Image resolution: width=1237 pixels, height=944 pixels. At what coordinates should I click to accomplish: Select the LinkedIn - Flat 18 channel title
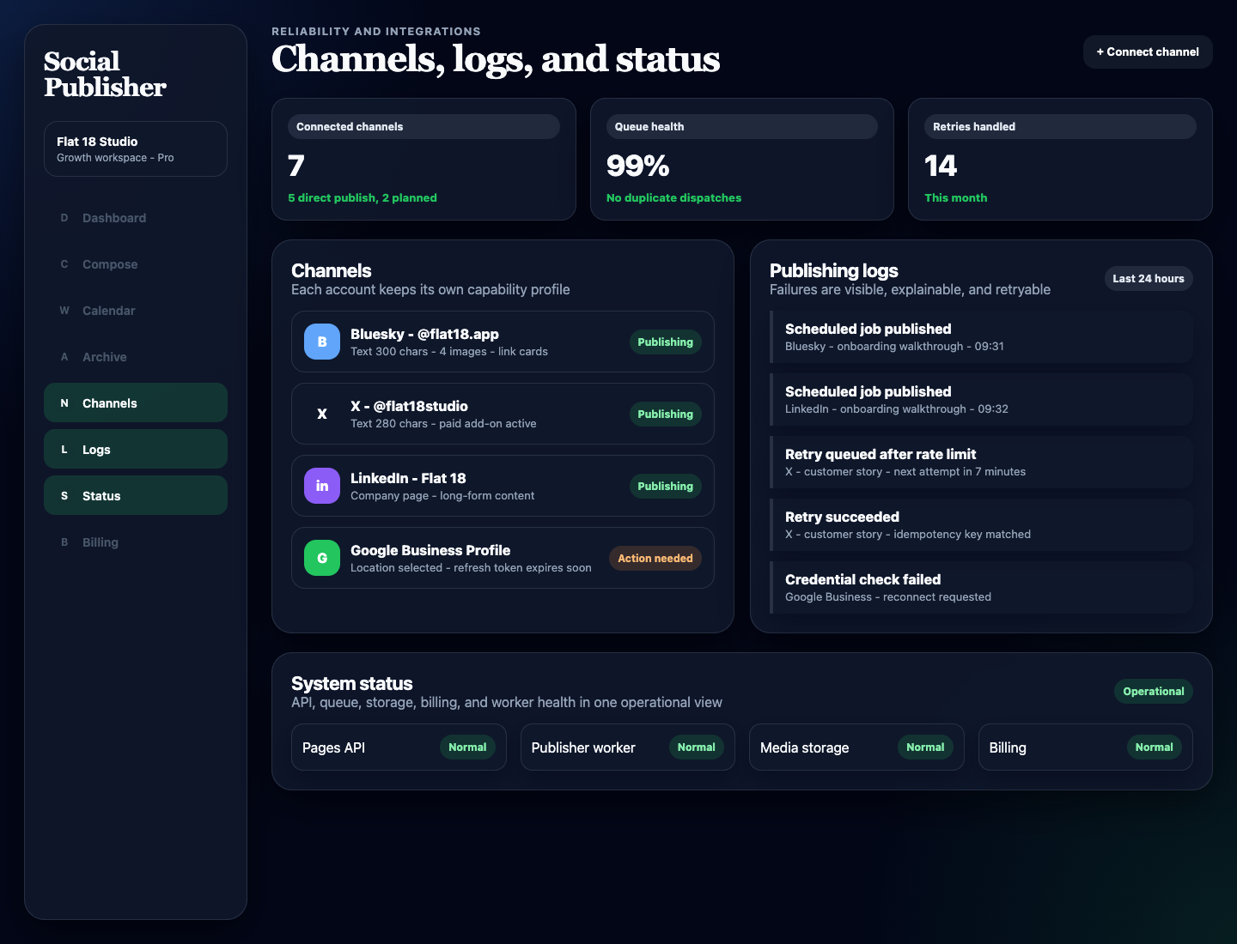[x=408, y=478]
